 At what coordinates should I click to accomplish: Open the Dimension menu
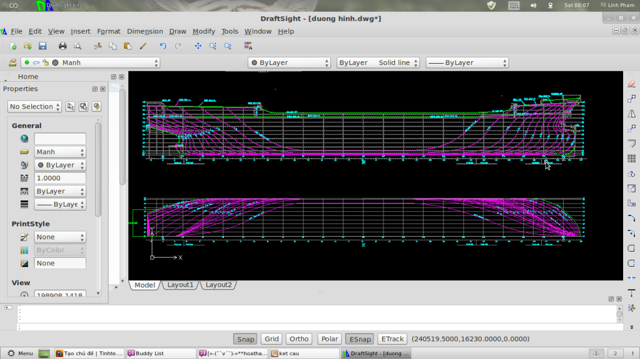[145, 31]
